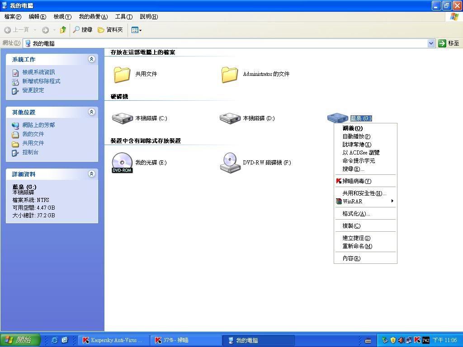Open the 共用文件 folder icon
Screen dimensions: 463x347
tap(122, 74)
